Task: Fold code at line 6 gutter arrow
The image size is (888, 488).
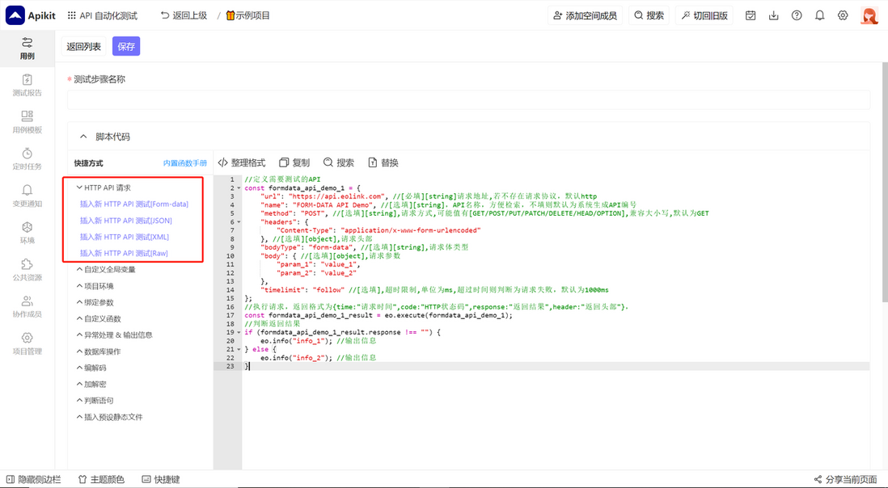Action: [x=239, y=222]
